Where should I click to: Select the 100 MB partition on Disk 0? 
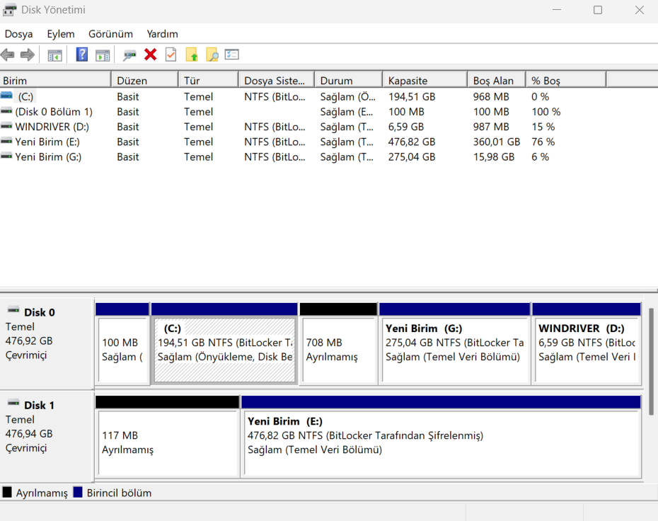click(x=122, y=343)
